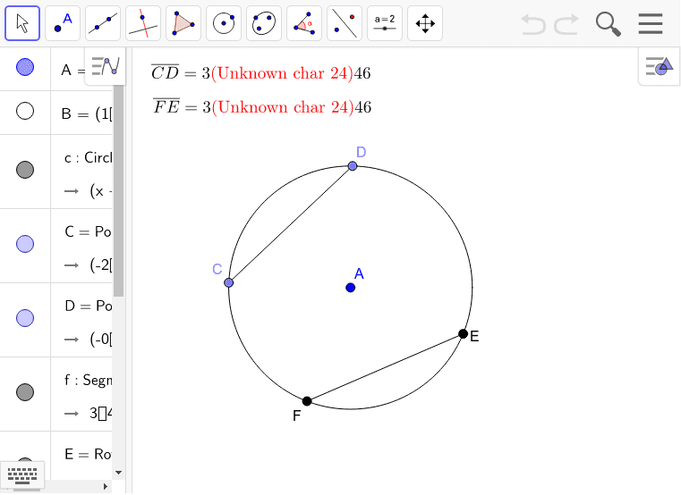This screenshot has height=495, width=681.
Task: Select Circle with Center through Point tool
Action: [224, 23]
